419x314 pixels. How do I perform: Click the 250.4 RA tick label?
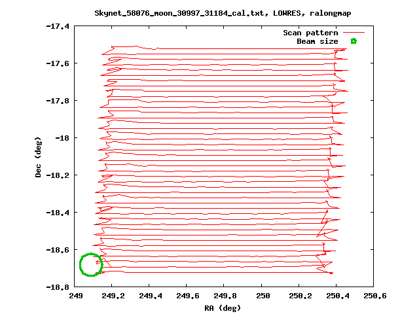(x=338, y=296)
